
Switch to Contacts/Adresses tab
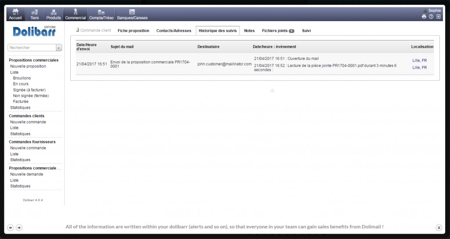click(174, 30)
